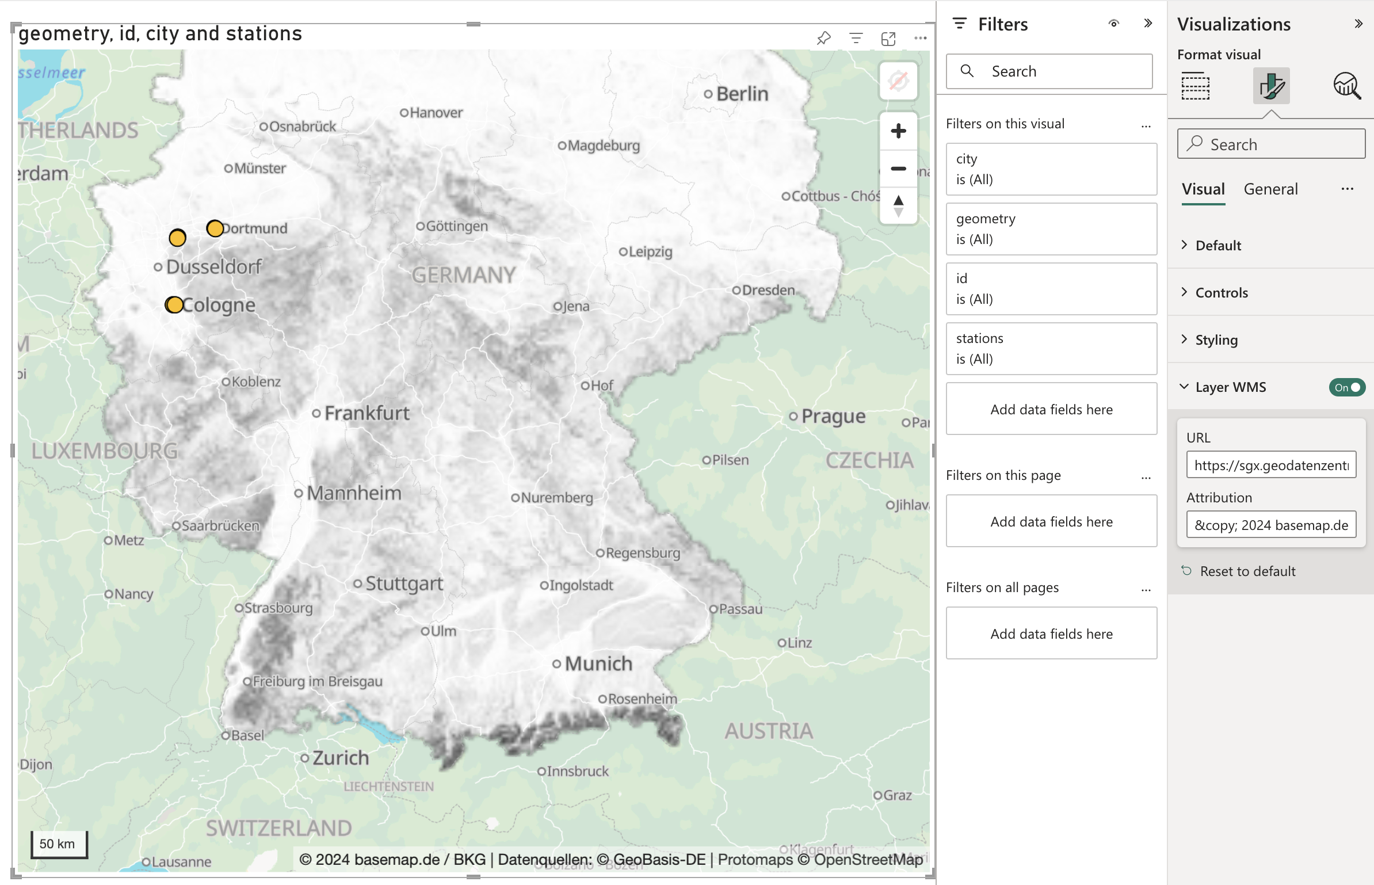The image size is (1374, 885).
Task: Open more options for the map visual
Action: (x=920, y=37)
